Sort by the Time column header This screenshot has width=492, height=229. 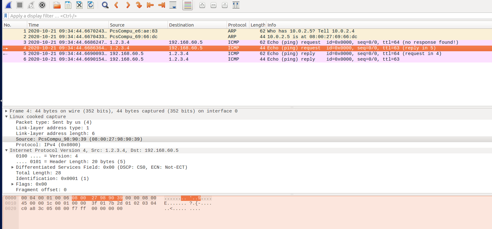point(68,25)
